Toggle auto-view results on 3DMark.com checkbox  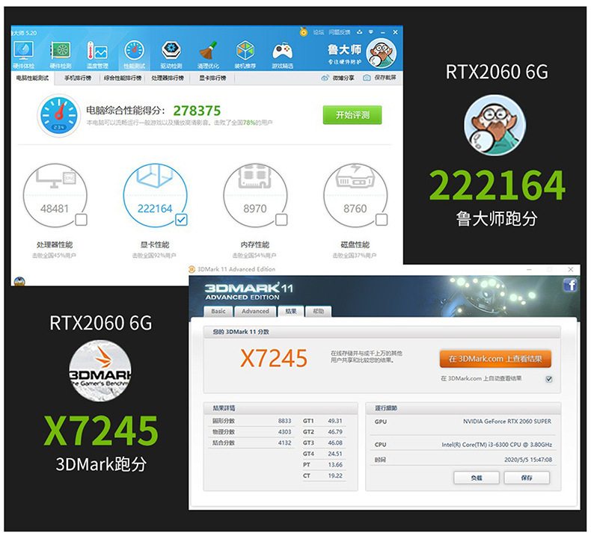(x=549, y=379)
